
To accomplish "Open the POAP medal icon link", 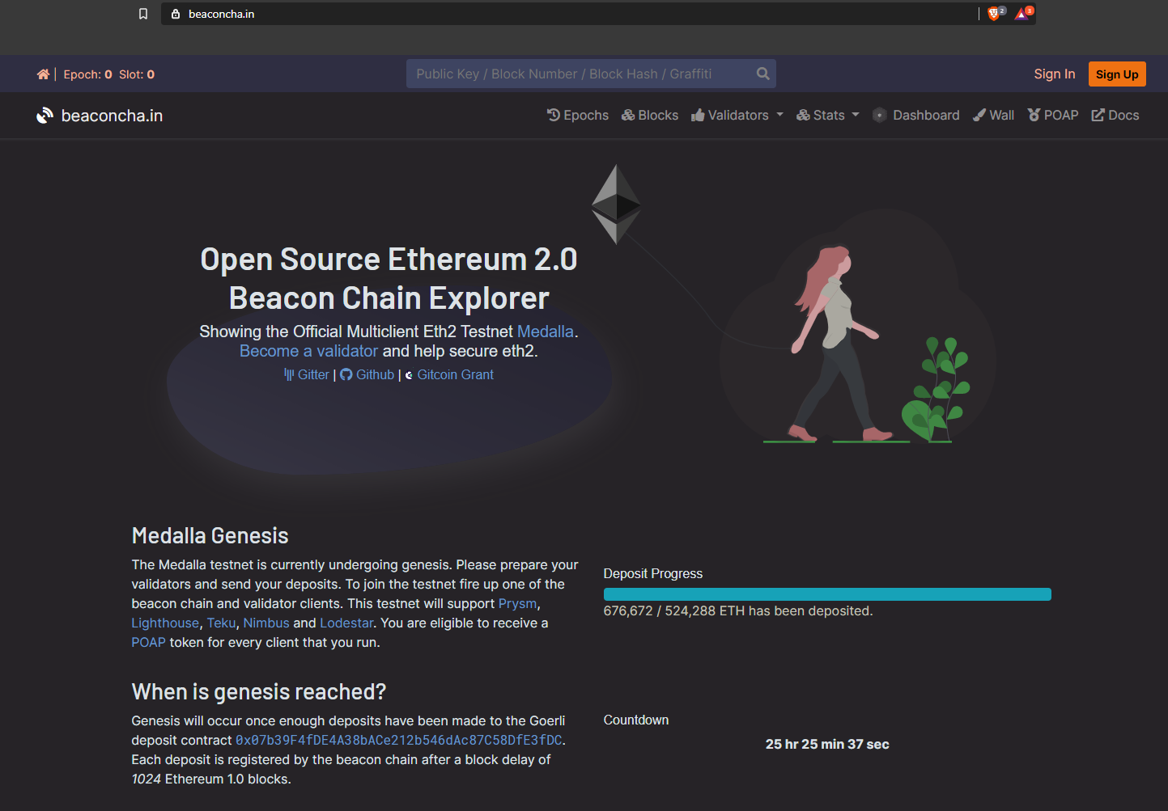I will [1034, 115].
